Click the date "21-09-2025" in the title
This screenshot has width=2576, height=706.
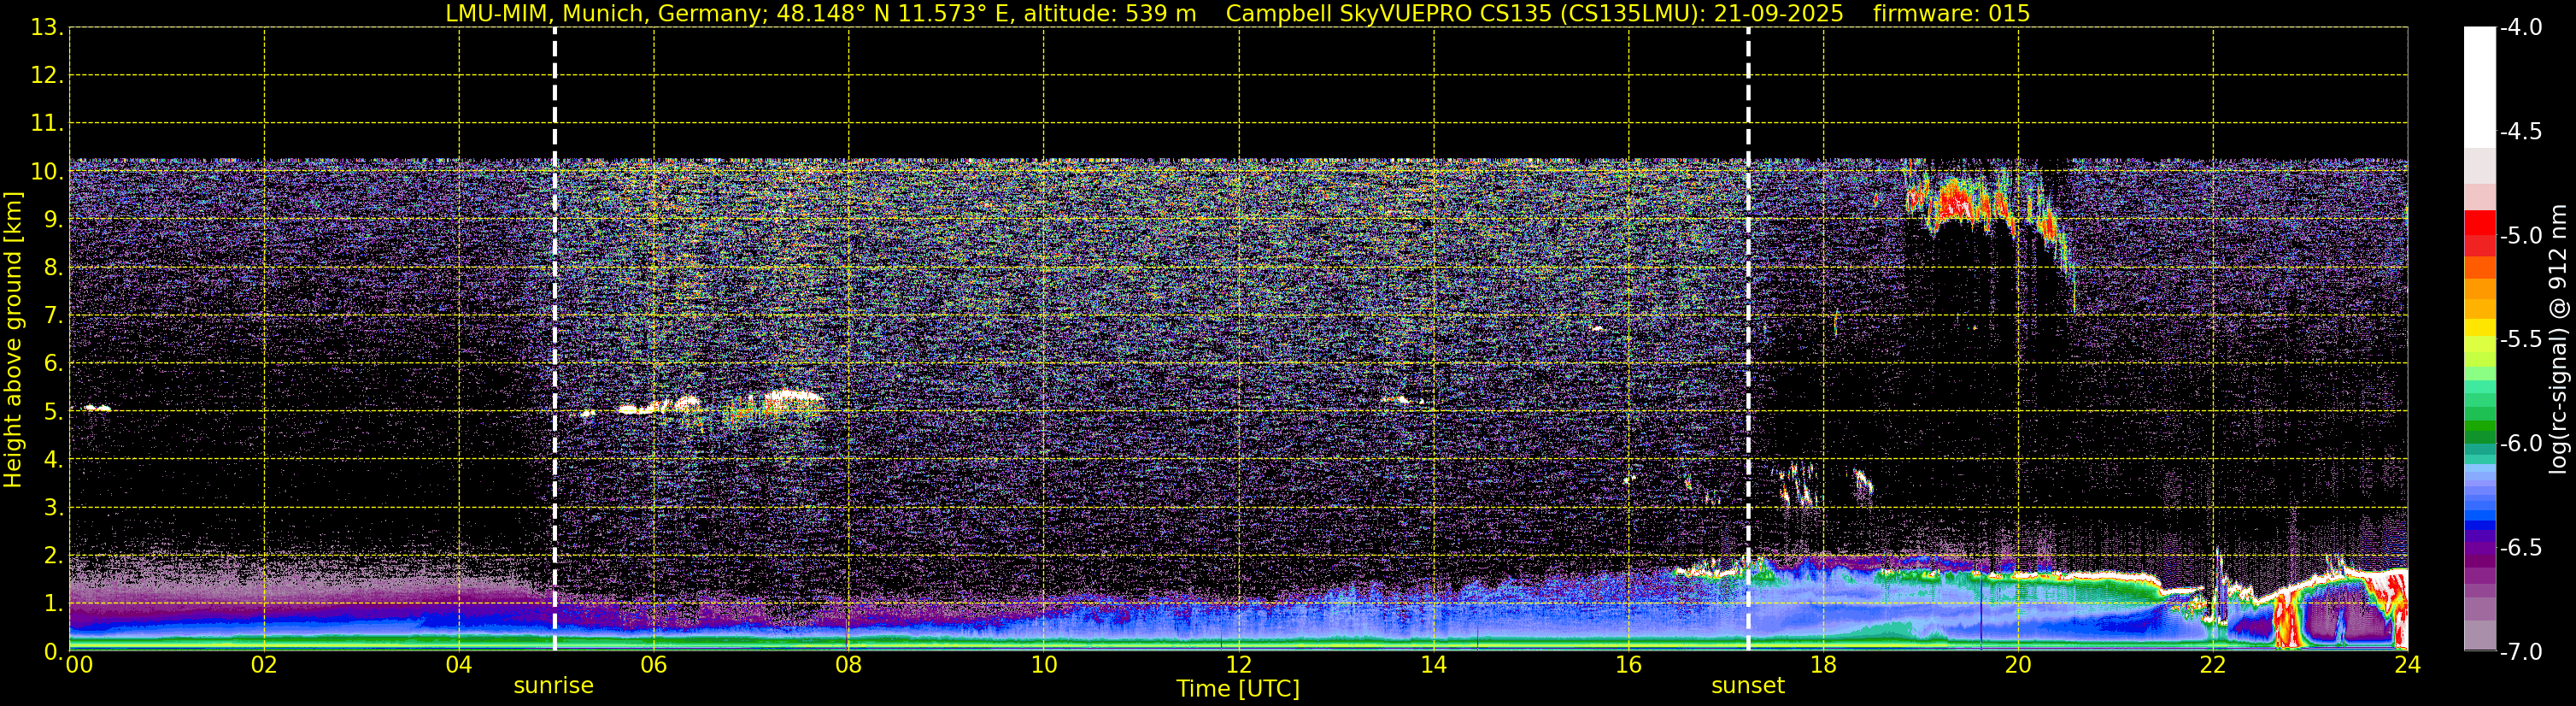pos(1778,13)
